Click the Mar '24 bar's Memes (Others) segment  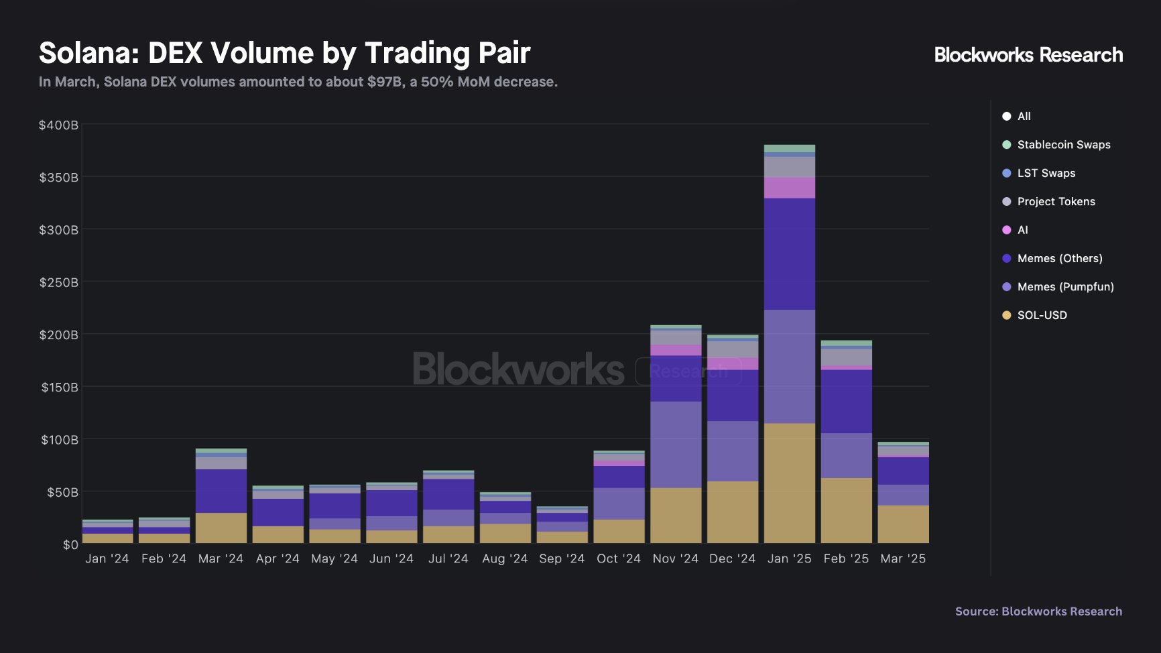[221, 491]
